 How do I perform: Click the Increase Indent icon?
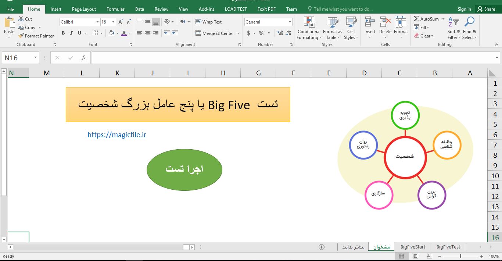click(x=176, y=33)
